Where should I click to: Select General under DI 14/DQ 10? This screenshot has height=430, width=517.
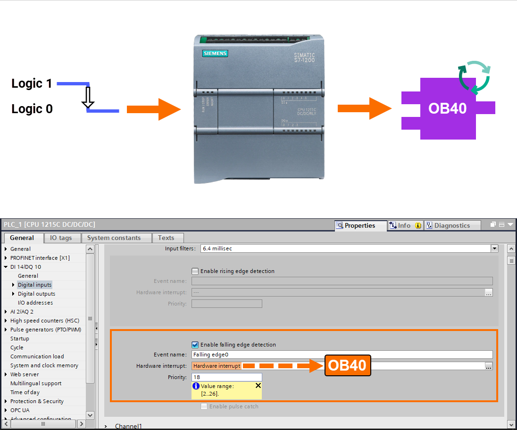point(28,276)
